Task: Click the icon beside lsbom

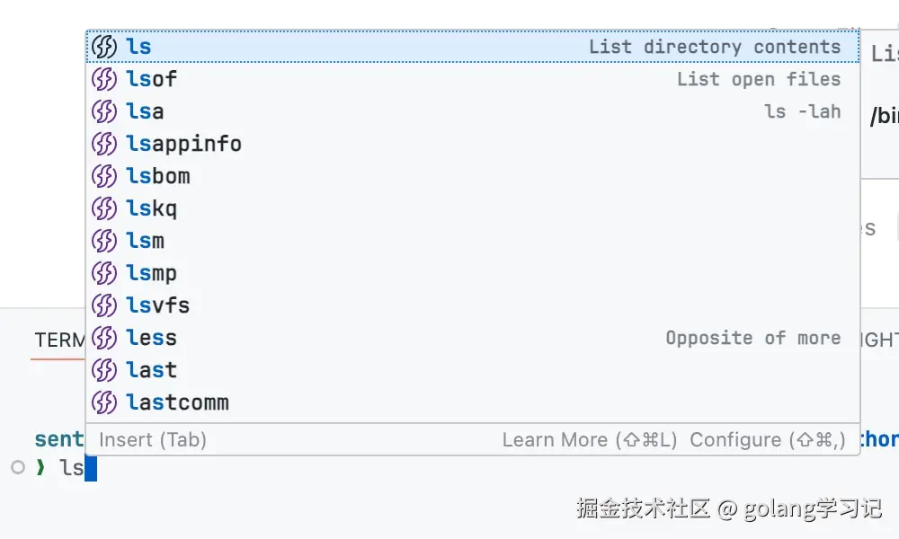Action: coord(104,176)
